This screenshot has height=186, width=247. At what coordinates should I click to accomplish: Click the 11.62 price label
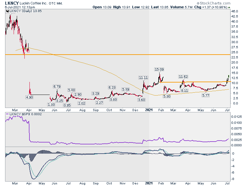[x=183, y=76]
